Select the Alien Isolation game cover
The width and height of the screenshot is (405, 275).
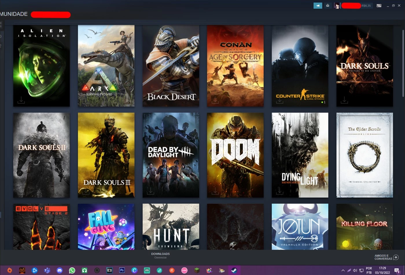[x=41, y=66]
